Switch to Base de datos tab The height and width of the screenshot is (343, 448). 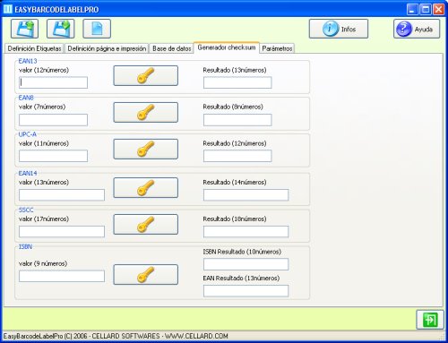pos(171,48)
